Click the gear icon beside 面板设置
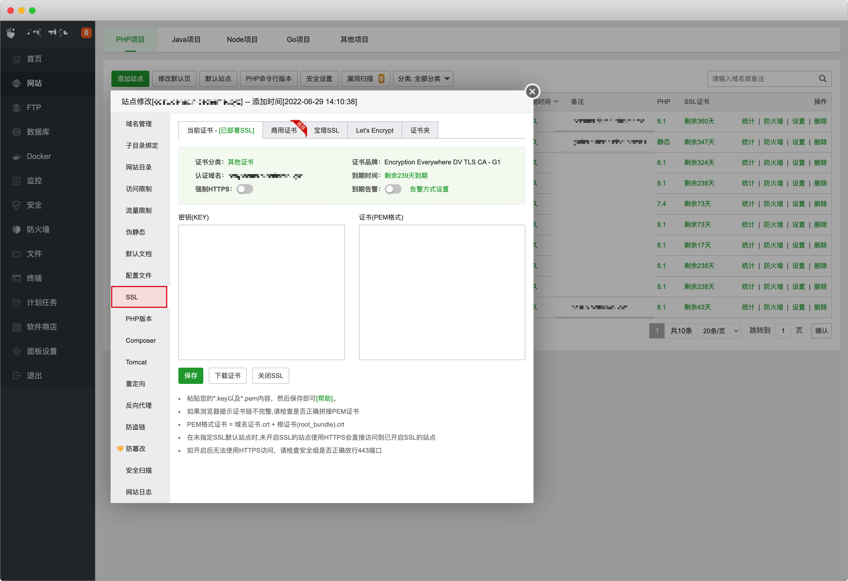The width and height of the screenshot is (848, 581). pyautogui.click(x=17, y=351)
